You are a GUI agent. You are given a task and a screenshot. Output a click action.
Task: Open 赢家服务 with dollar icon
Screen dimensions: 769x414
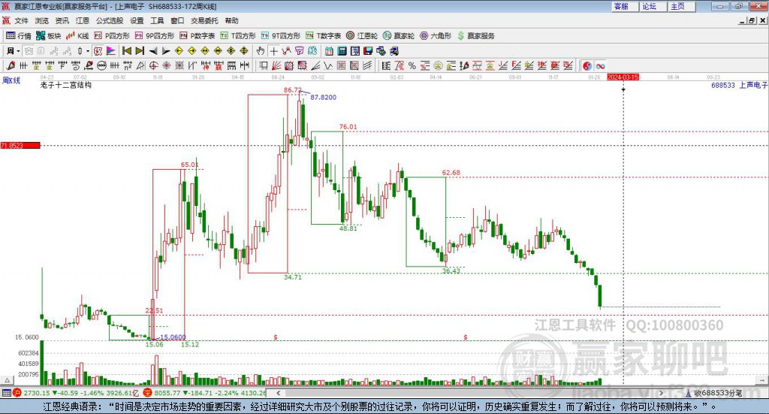click(x=475, y=36)
